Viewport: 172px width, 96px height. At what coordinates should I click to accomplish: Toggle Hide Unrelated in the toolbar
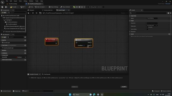point(40,7)
